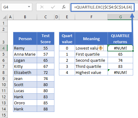Select test score 55 cell

46,48
